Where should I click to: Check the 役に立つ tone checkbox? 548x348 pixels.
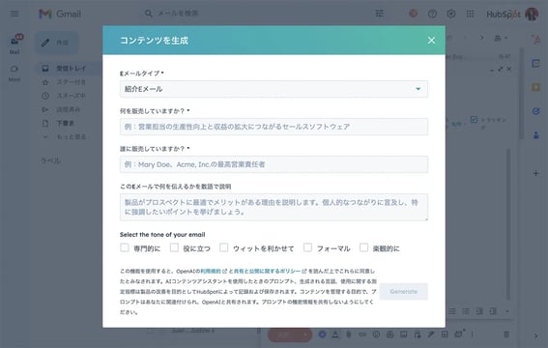174,247
